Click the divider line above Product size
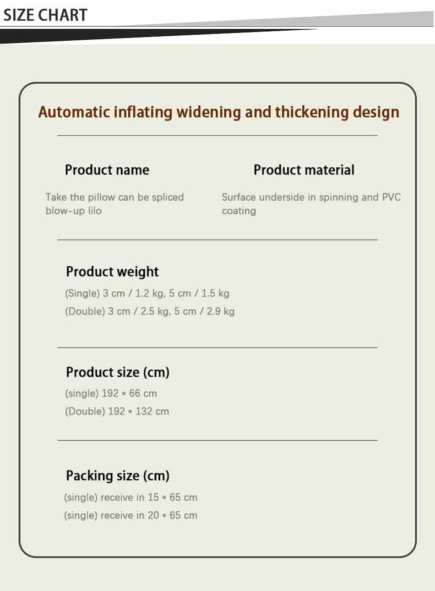The image size is (435, 591). click(x=217, y=348)
